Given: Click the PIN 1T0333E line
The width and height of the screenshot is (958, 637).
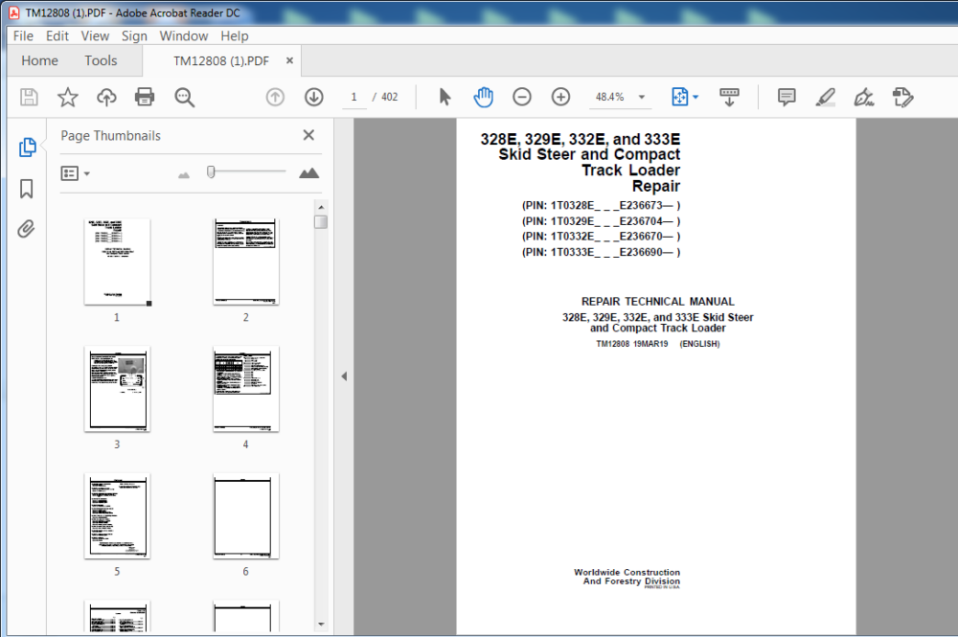Looking at the screenshot, I should pyautogui.click(x=601, y=252).
